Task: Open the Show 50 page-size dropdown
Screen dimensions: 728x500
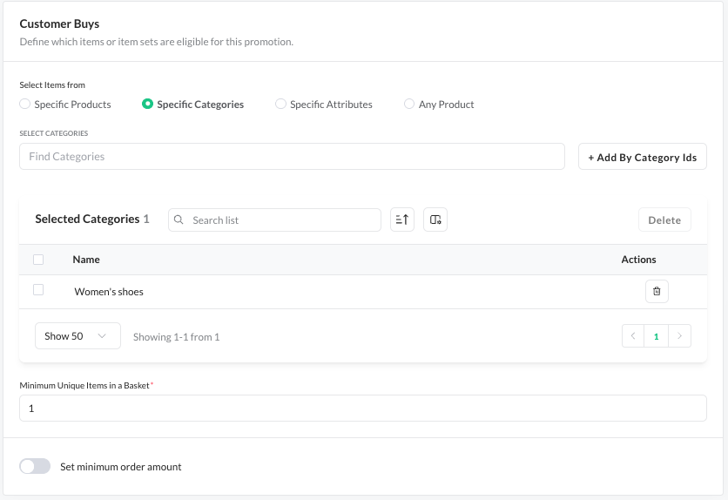Action: coord(78,335)
